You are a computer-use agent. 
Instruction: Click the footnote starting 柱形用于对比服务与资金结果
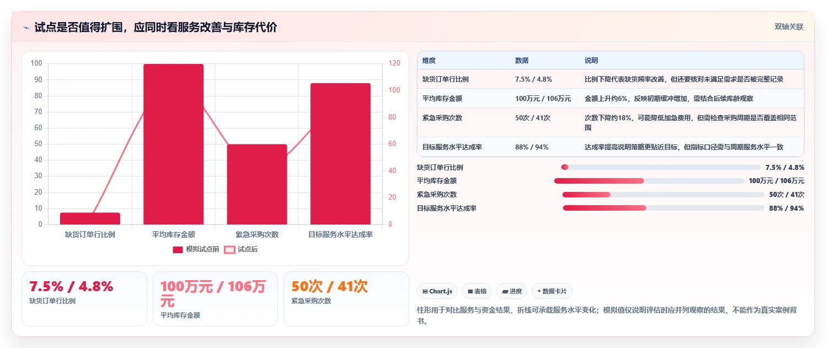pos(607,315)
